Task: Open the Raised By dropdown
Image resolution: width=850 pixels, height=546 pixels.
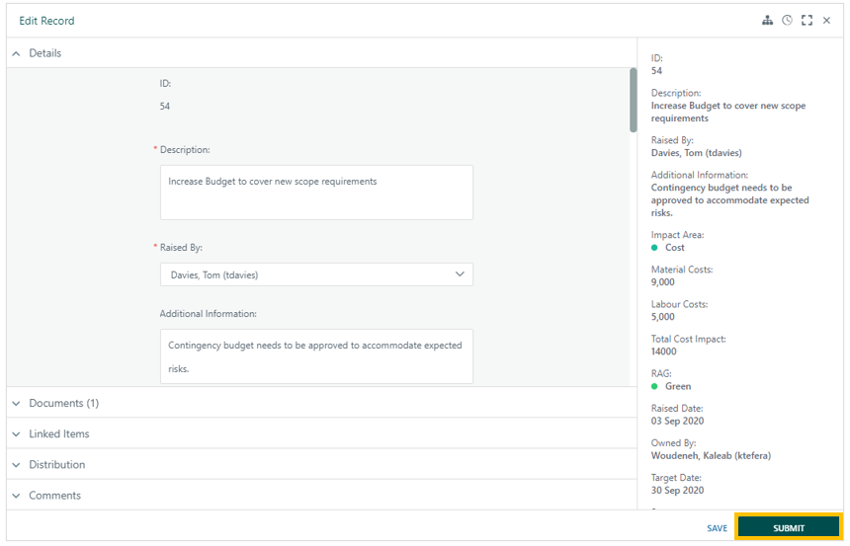Action: (x=316, y=274)
